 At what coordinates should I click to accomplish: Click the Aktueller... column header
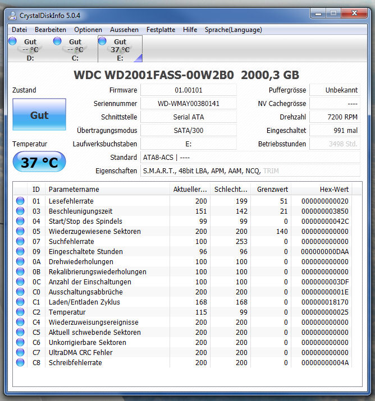pos(190,189)
